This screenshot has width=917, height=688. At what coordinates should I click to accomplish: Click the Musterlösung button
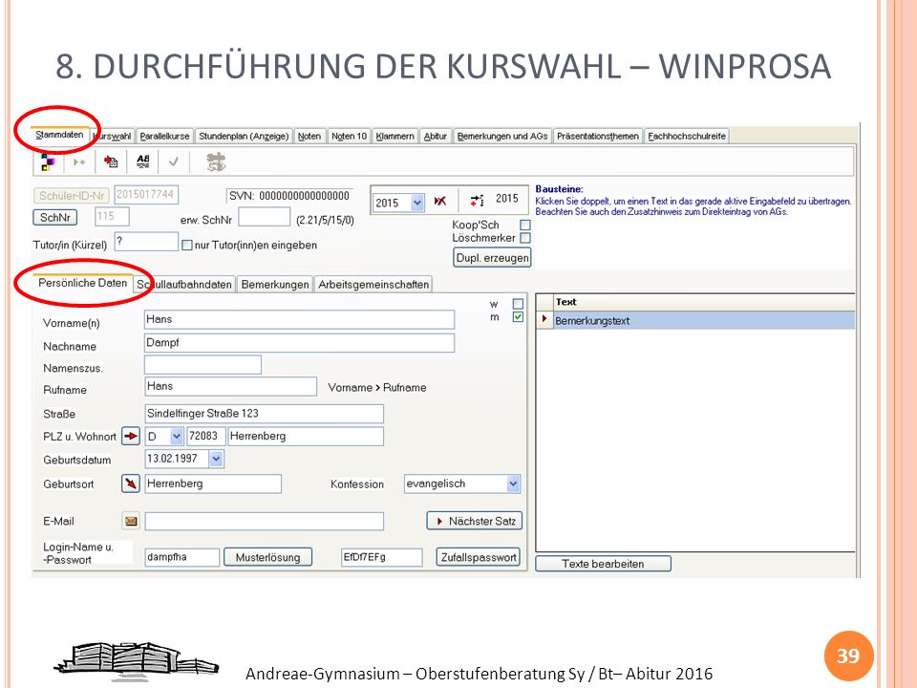[267, 557]
